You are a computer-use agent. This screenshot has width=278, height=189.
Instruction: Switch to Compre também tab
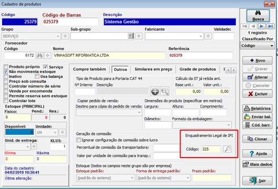pos(90,69)
